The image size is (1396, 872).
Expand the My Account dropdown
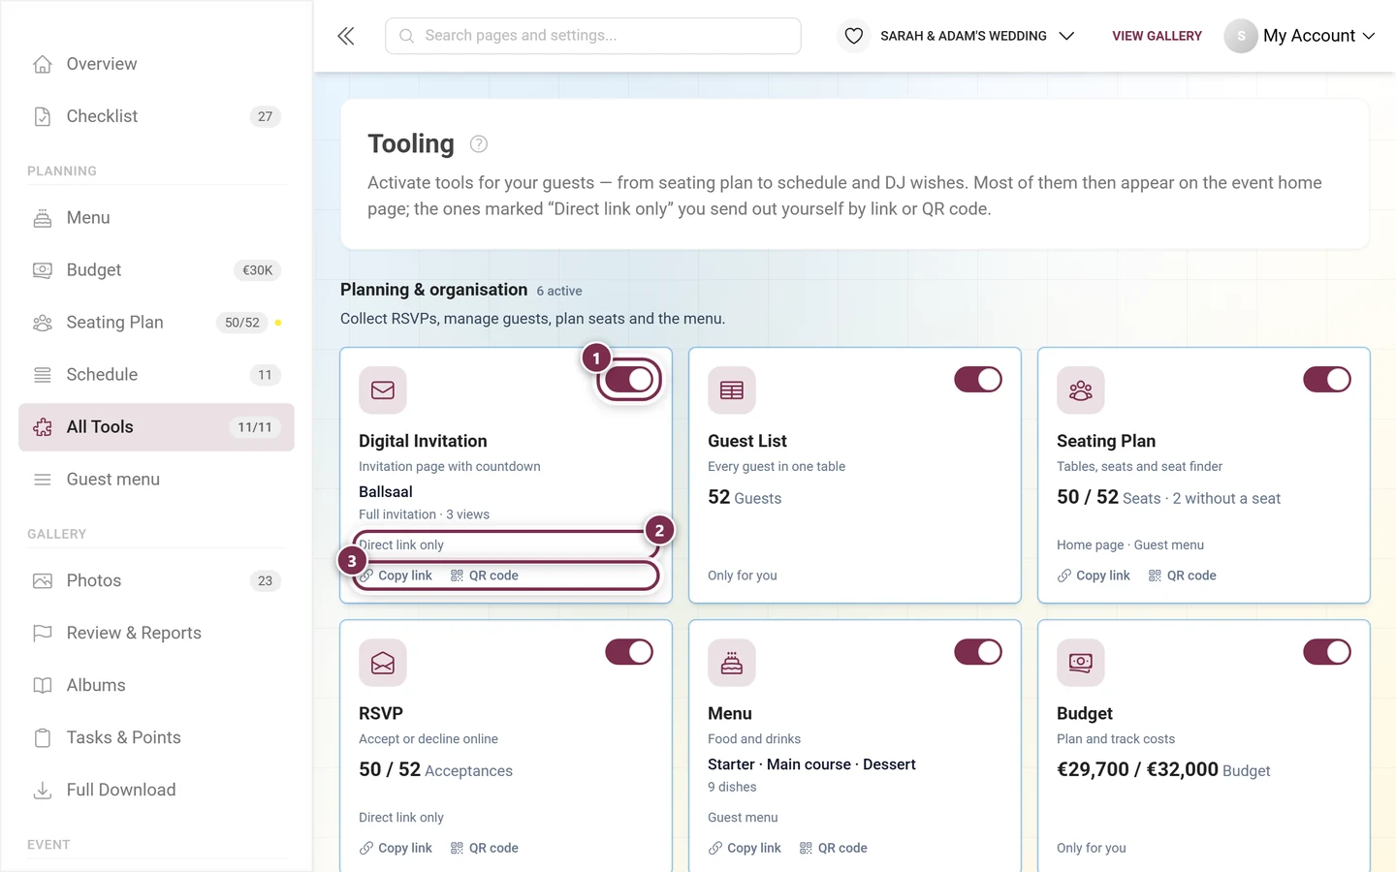click(x=1300, y=36)
